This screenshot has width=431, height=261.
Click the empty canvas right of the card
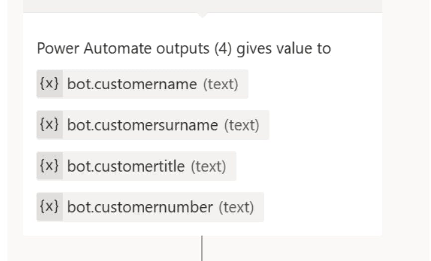tap(406, 130)
